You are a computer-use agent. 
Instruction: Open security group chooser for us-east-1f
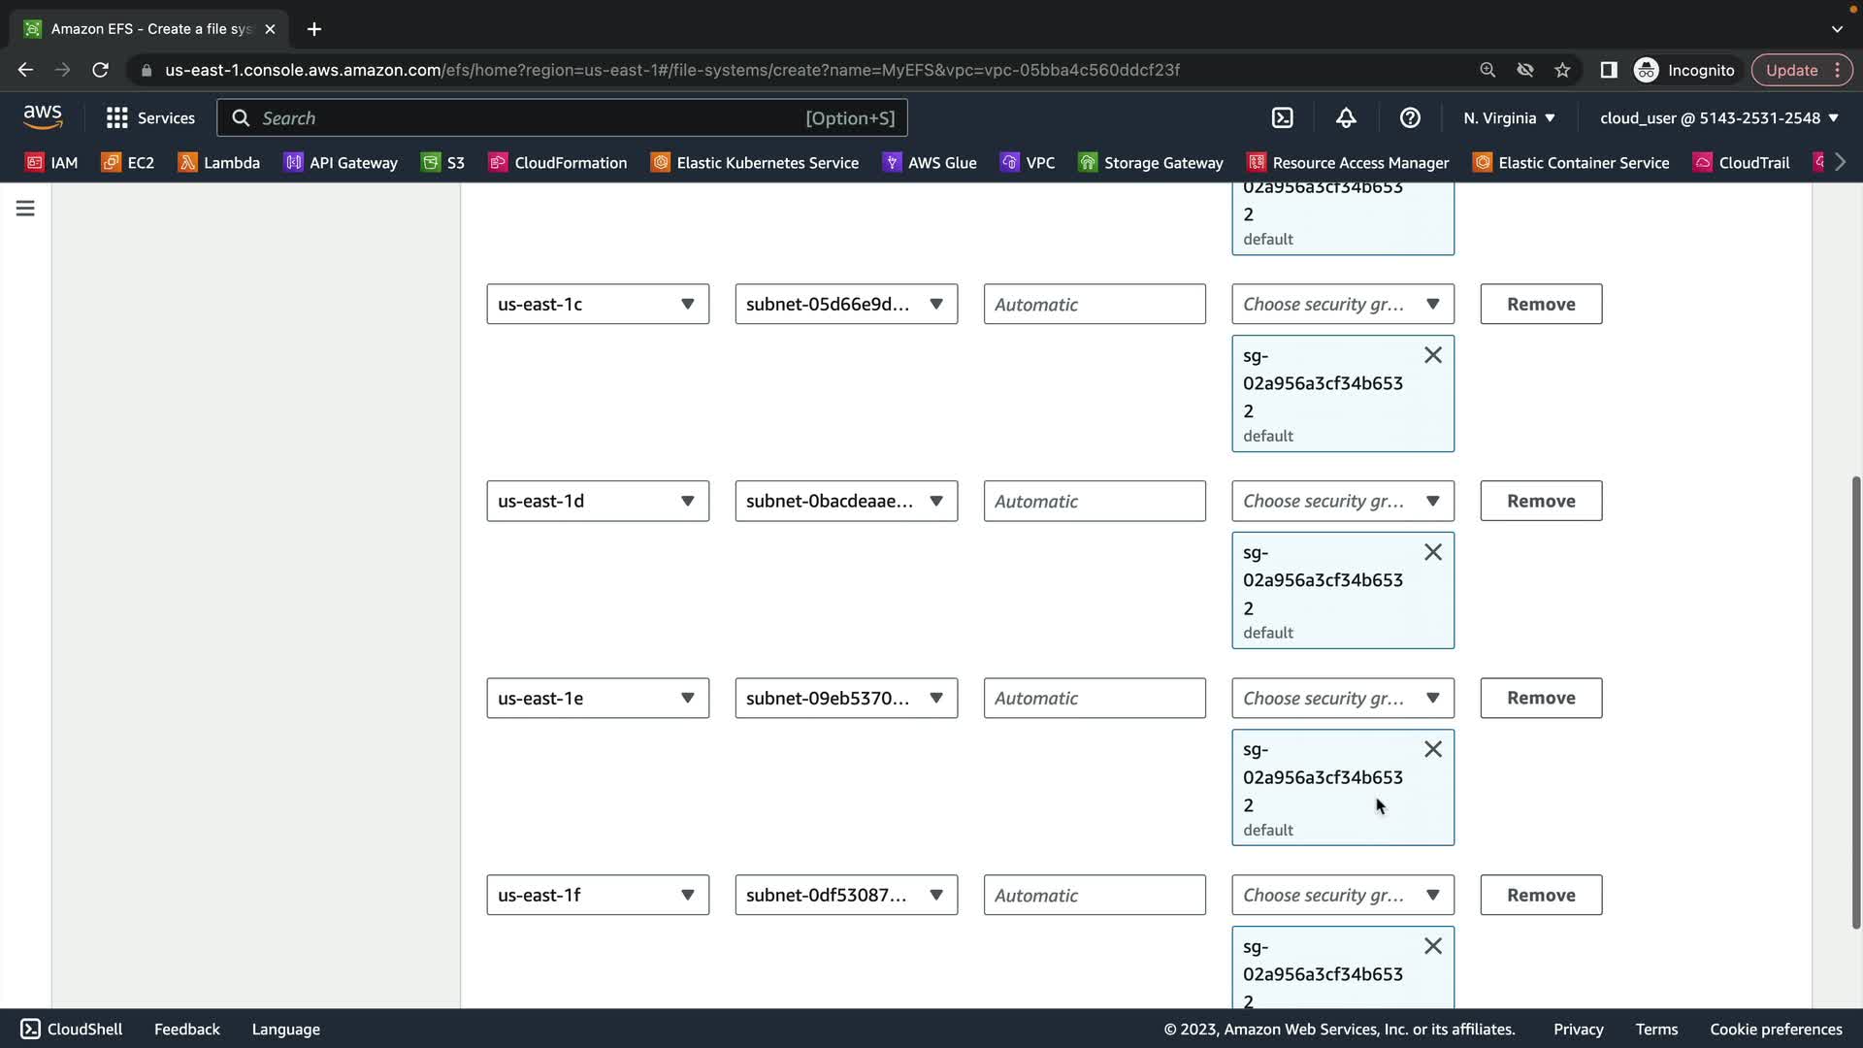coord(1342,895)
